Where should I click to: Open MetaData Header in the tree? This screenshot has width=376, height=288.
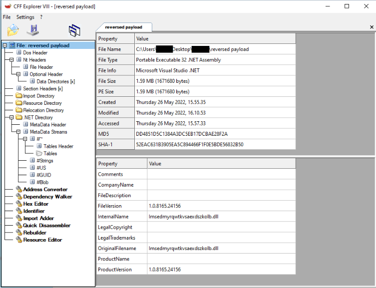pyautogui.click(x=48, y=125)
